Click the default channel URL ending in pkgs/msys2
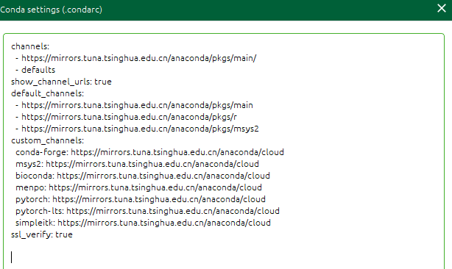The height and width of the screenshot is (269, 452). point(140,129)
